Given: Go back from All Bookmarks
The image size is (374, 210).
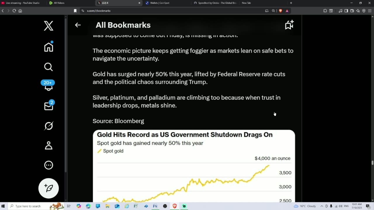Looking at the screenshot, I should (78, 25).
